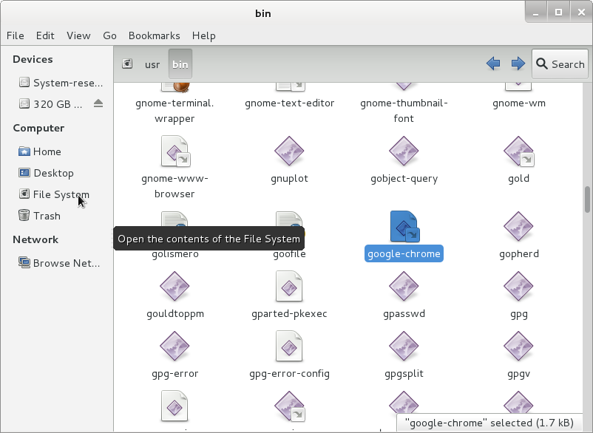Screen dimensions: 593x433
Task: Click the Browse Network computers icon
Action: [x=24, y=262]
